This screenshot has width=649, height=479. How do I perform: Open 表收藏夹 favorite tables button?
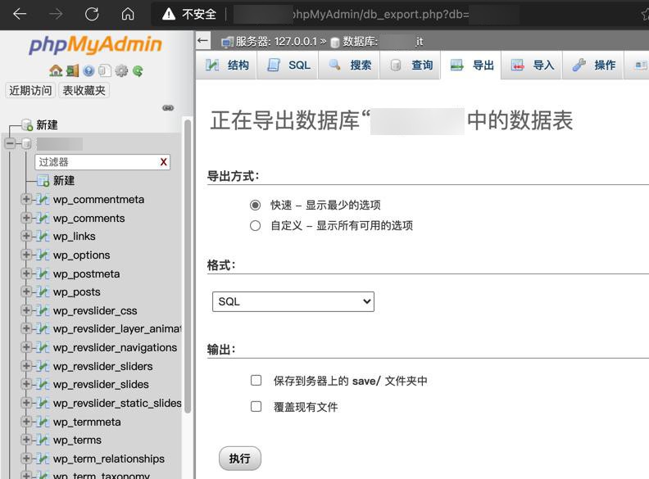tap(84, 90)
